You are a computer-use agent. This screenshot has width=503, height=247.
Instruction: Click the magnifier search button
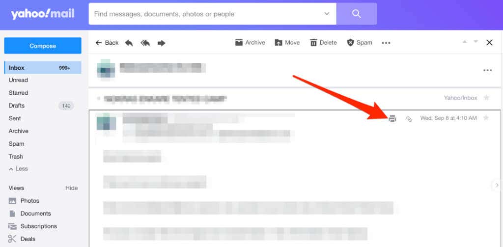click(357, 14)
